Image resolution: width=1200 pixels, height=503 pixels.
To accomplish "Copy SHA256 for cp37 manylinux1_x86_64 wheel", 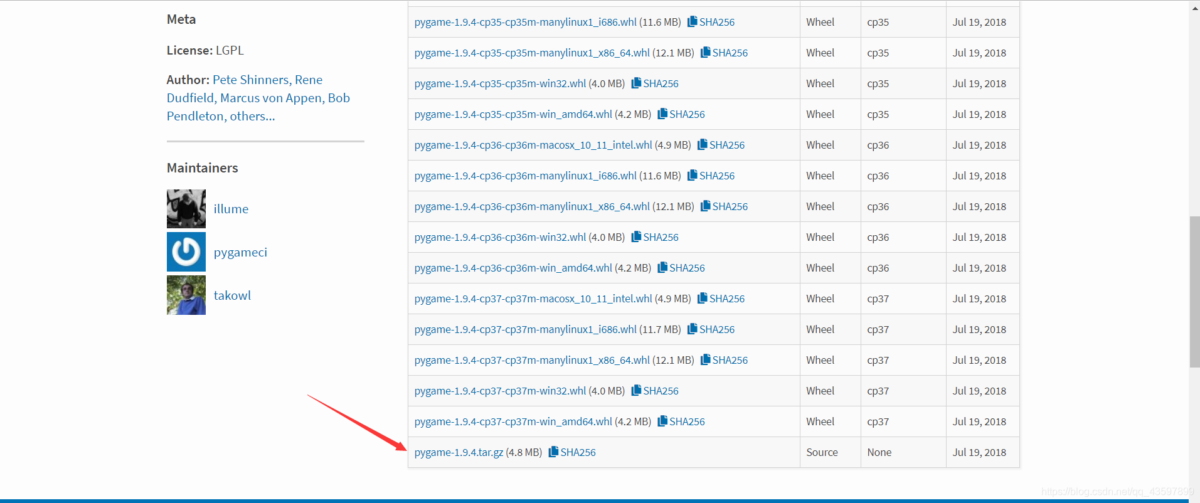I will 724,360.
